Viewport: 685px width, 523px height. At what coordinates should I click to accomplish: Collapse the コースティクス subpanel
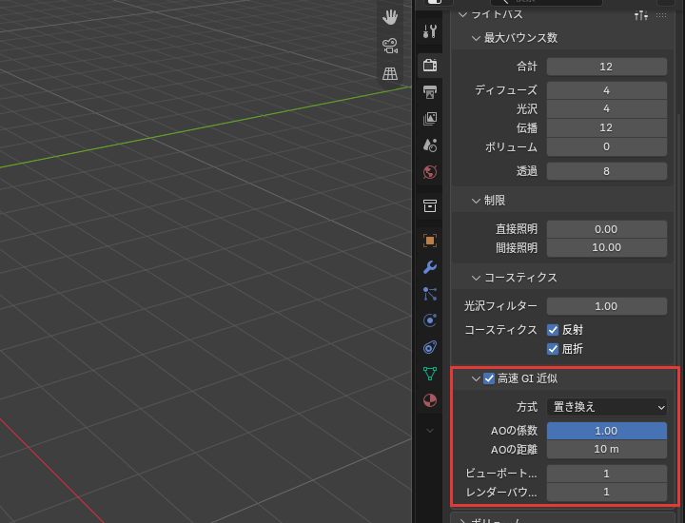[476, 278]
